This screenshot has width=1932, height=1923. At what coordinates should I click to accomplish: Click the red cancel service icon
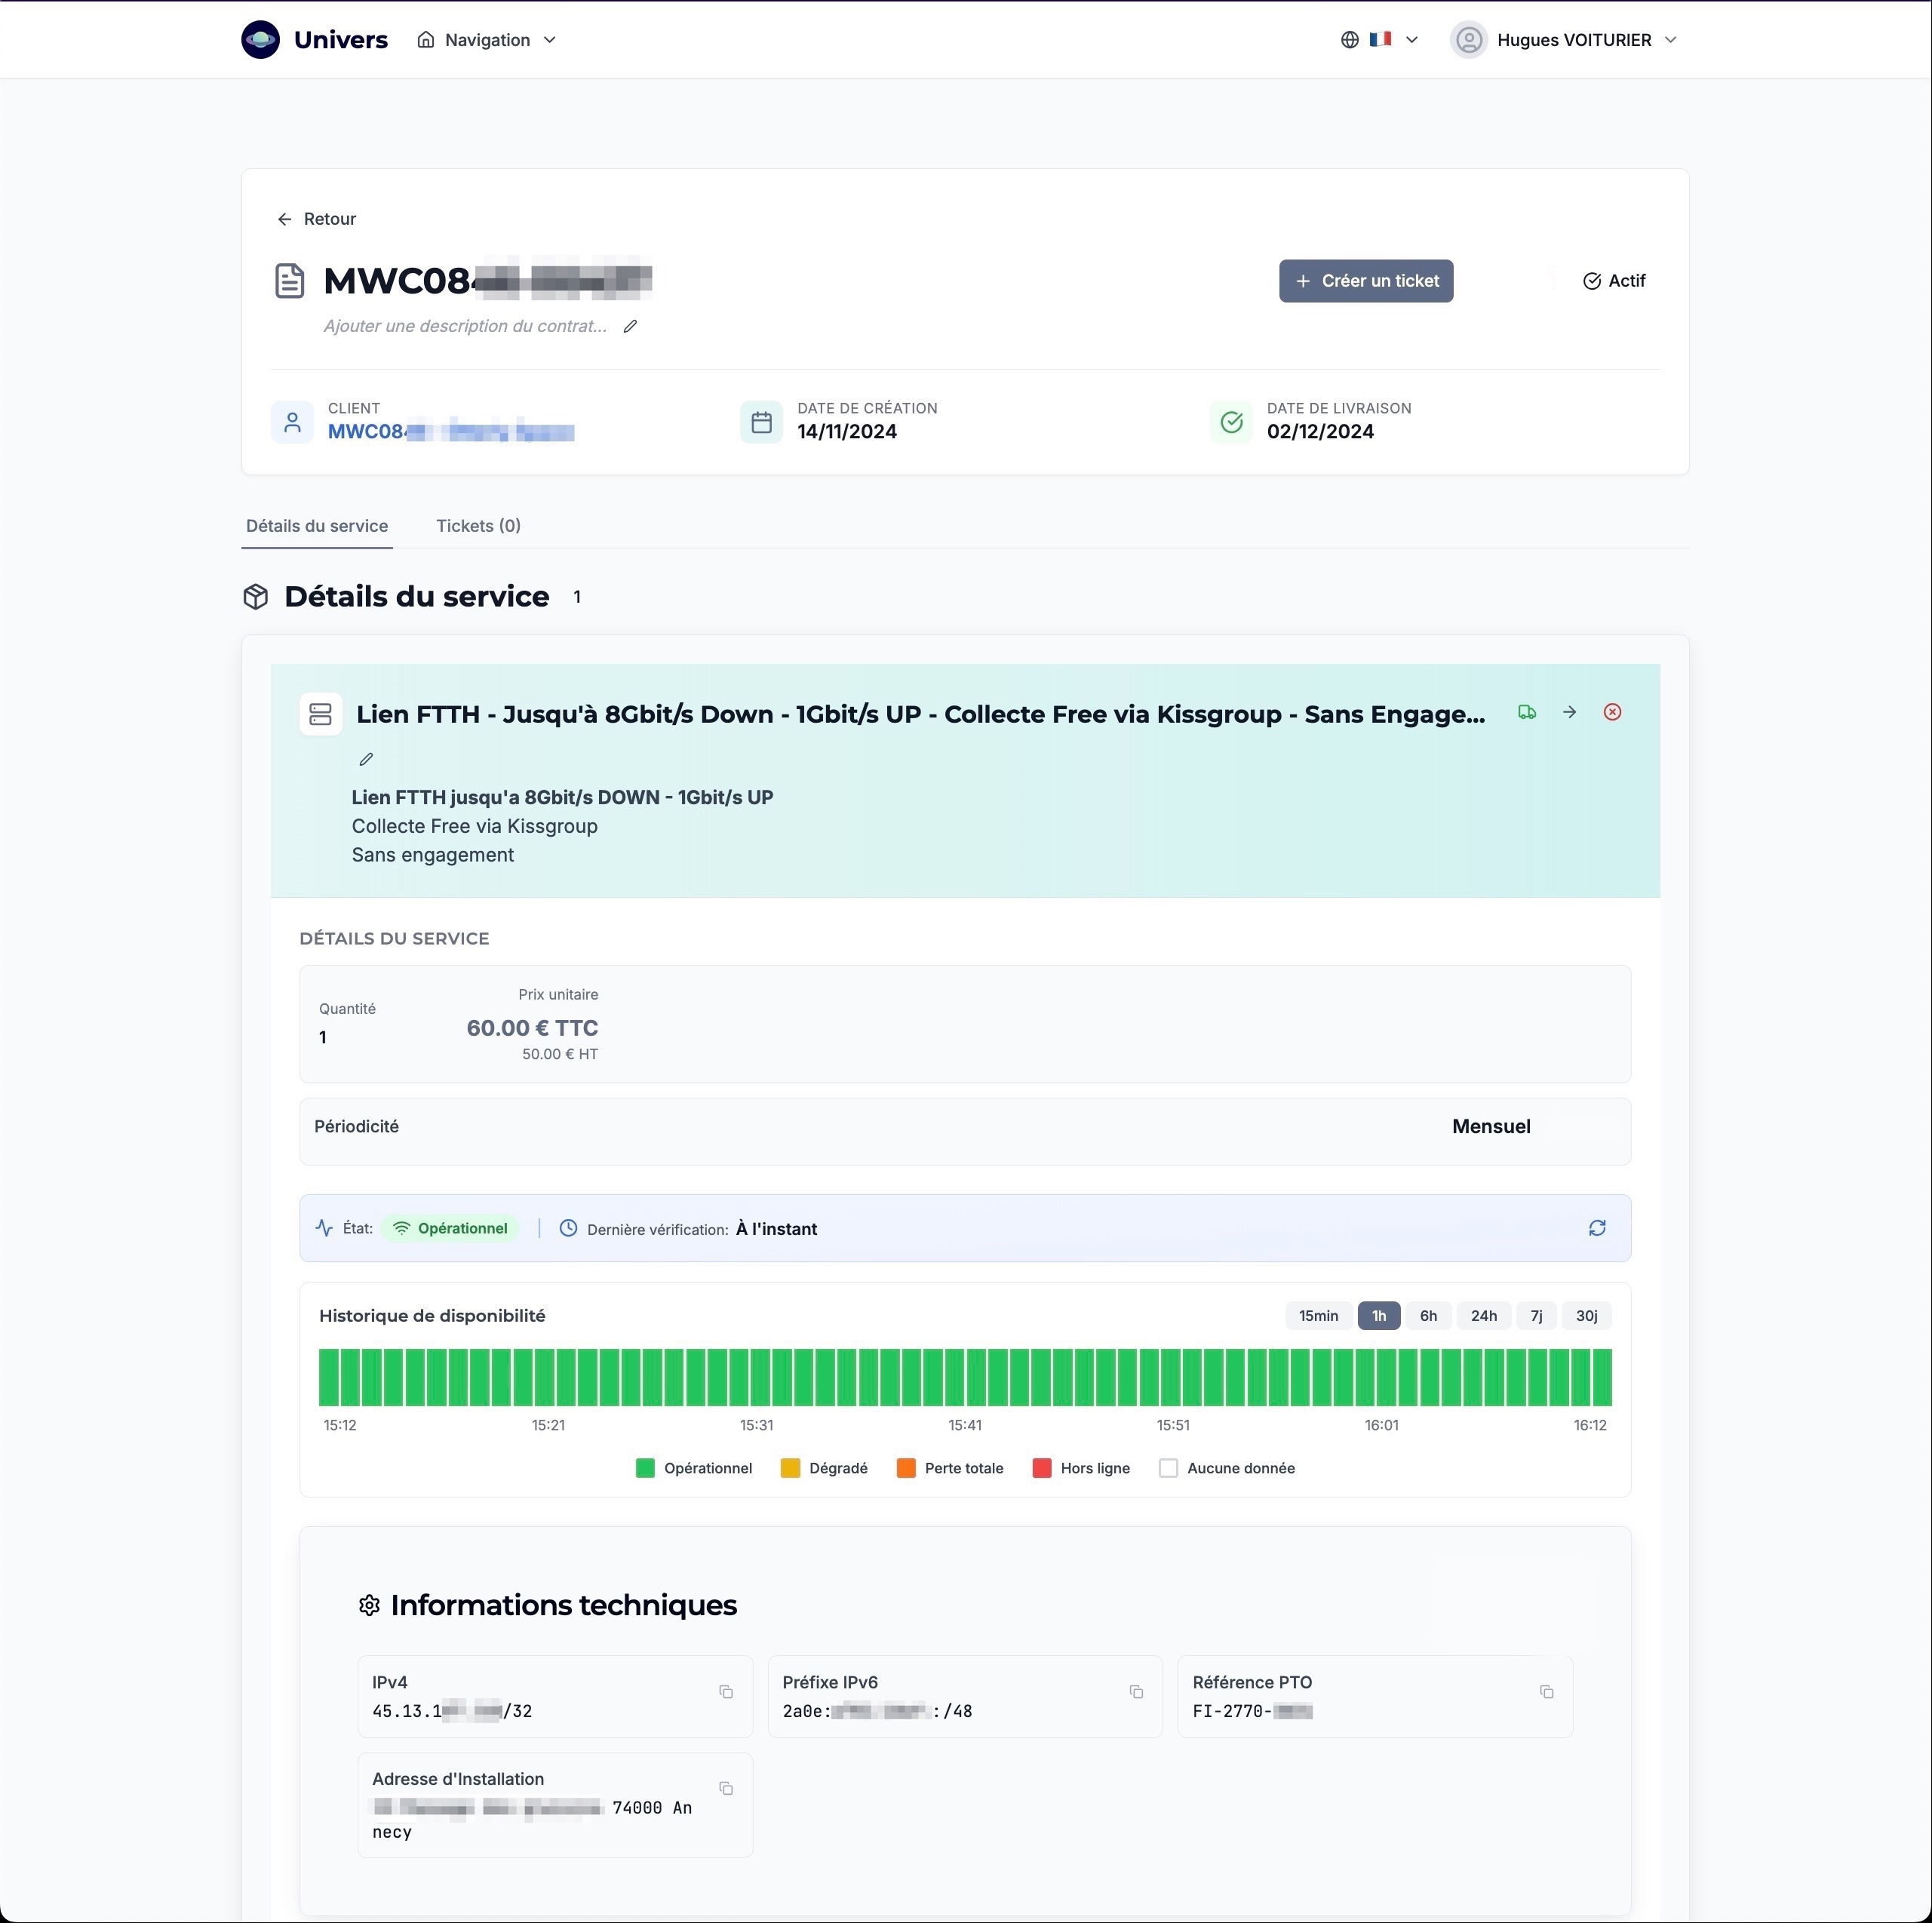pyautogui.click(x=1612, y=712)
